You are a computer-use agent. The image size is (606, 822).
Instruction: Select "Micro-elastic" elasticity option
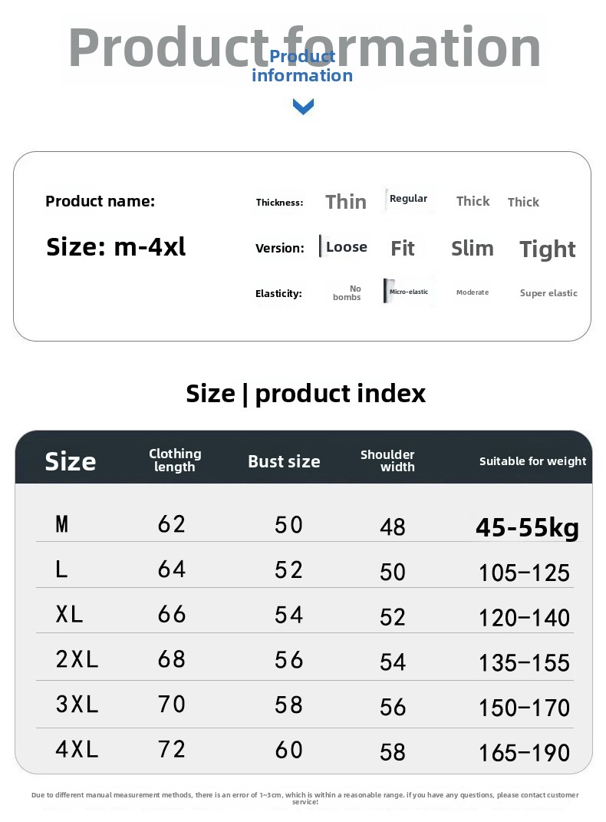pyautogui.click(x=408, y=292)
